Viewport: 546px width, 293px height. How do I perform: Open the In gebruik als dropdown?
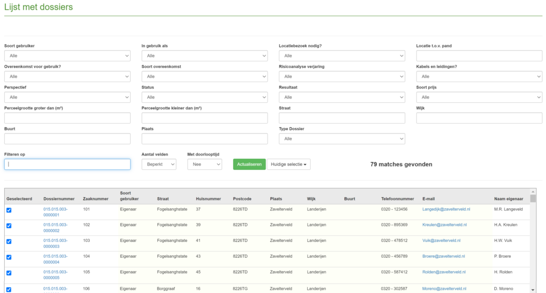pos(204,56)
